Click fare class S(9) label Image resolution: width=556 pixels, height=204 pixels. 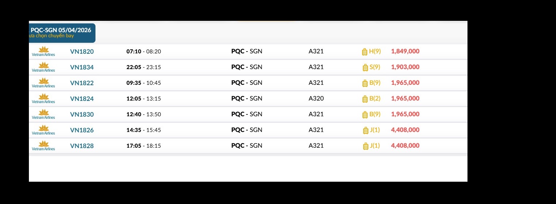click(375, 67)
